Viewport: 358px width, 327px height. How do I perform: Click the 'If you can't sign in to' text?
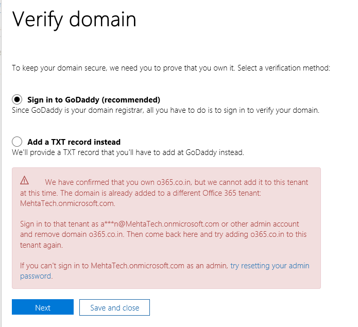pyautogui.click(x=124, y=266)
